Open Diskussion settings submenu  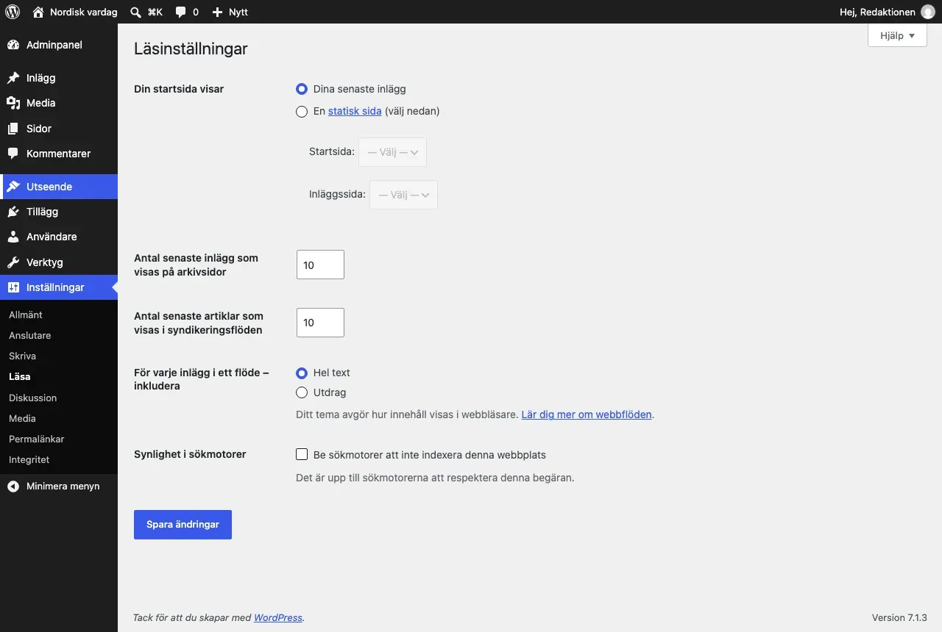(x=32, y=398)
